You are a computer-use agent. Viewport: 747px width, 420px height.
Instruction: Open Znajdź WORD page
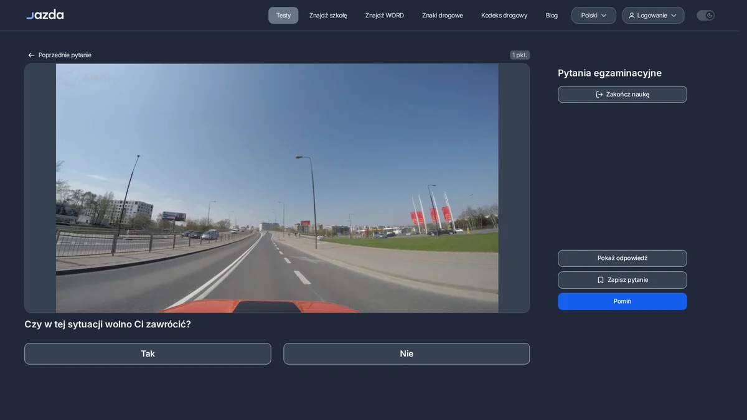pos(385,16)
